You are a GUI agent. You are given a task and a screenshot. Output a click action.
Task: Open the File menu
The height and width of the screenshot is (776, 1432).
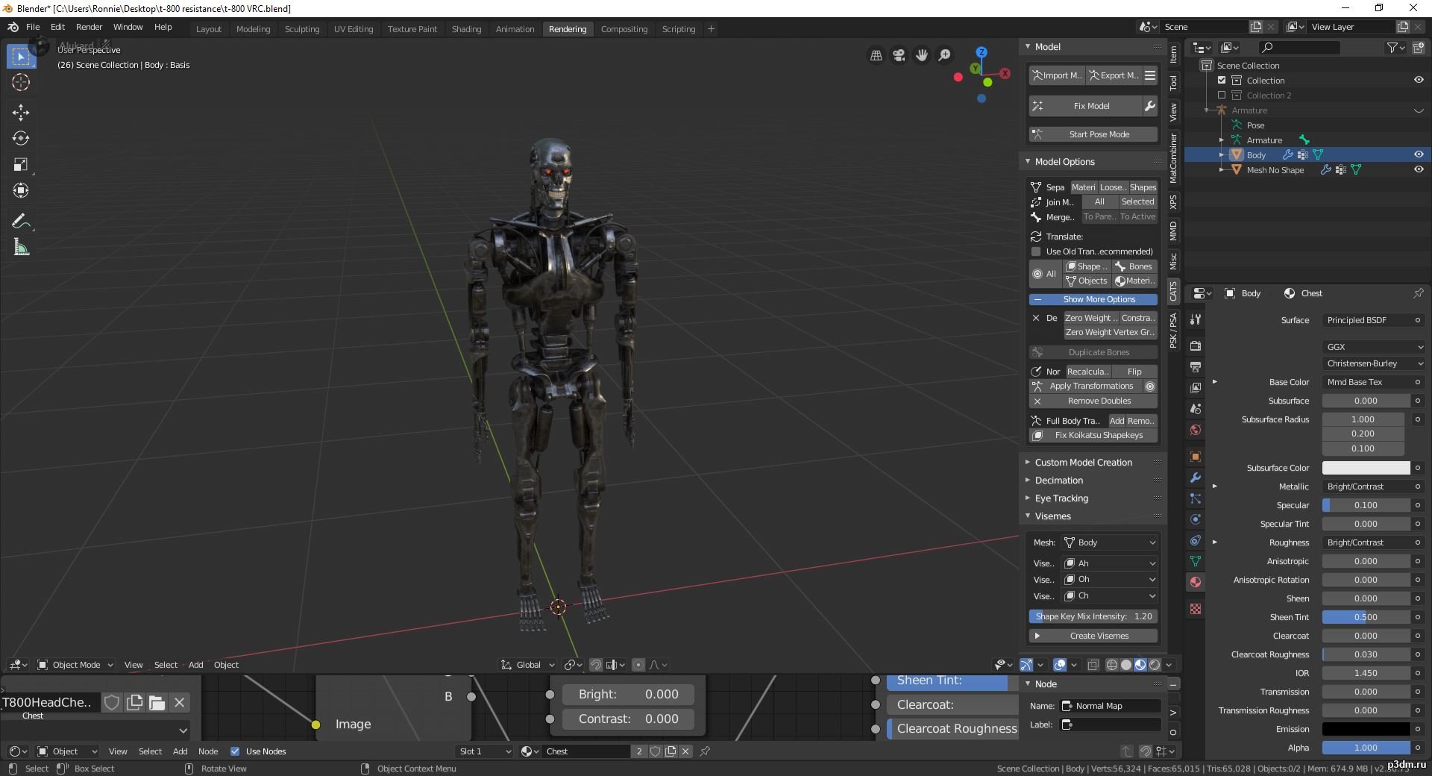click(33, 27)
